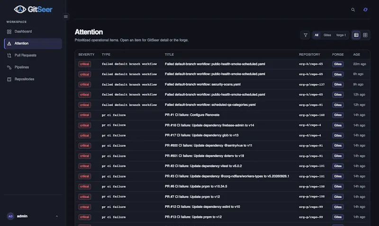Click the Dashboard grid icon
Viewport: 379px width, 226px height.
(9, 32)
